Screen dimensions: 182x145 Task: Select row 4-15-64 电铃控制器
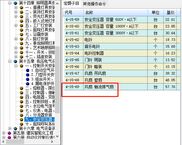pos(122,53)
